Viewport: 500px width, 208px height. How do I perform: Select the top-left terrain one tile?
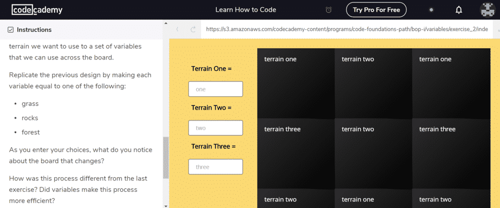coord(296,83)
